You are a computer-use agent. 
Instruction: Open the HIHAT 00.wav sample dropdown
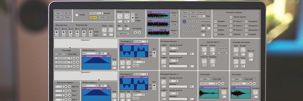click(x=240, y=84)
